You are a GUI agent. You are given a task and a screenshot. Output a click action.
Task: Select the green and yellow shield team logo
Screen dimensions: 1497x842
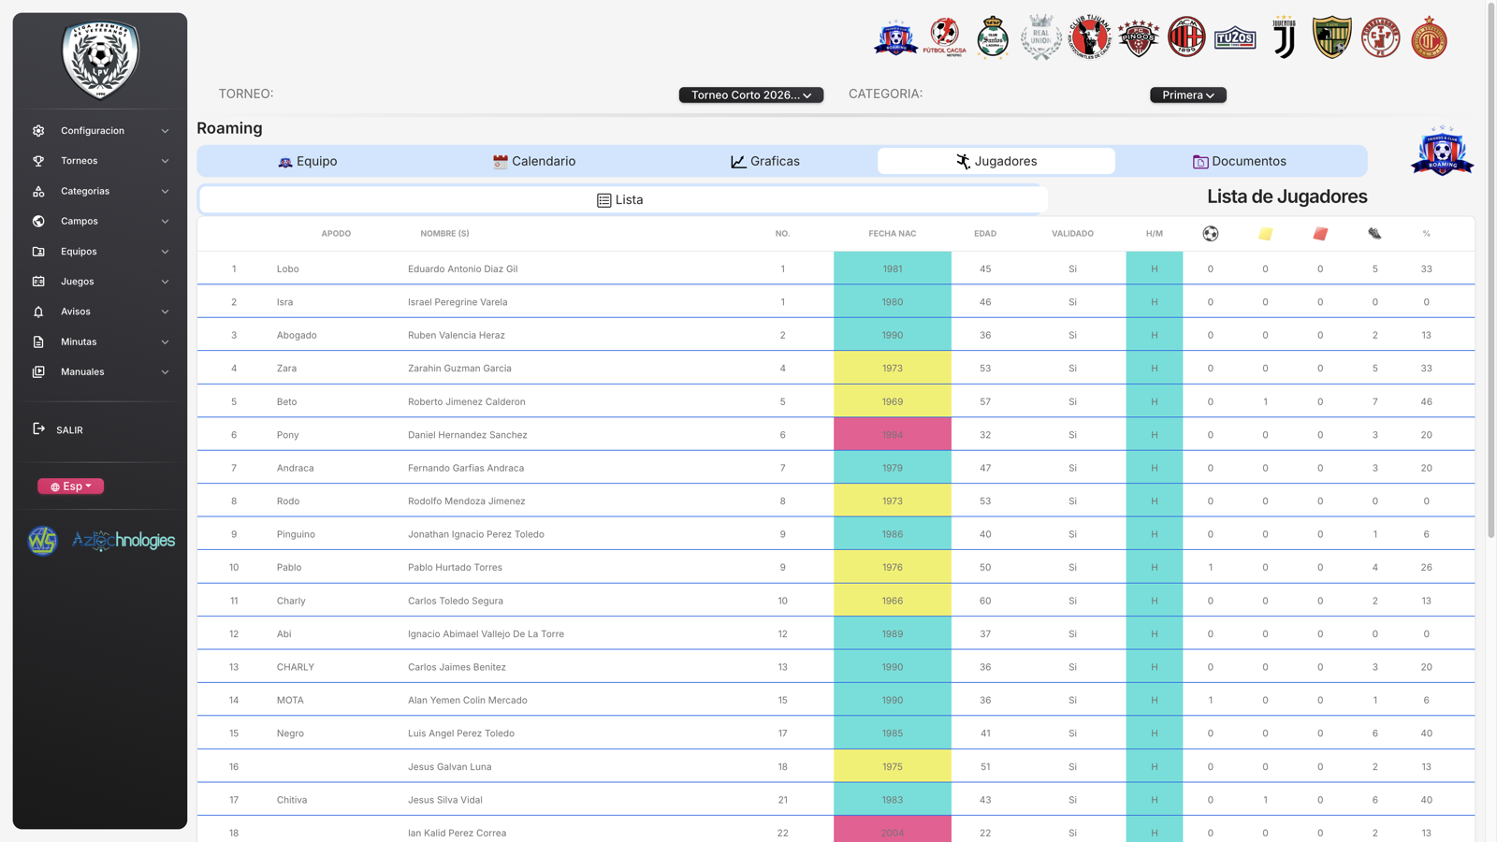coord(1332,38)
